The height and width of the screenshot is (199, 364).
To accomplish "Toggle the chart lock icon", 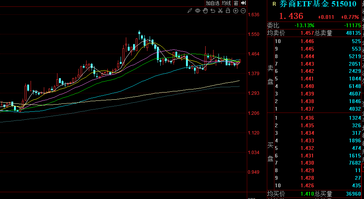I will tap(228, 11).
